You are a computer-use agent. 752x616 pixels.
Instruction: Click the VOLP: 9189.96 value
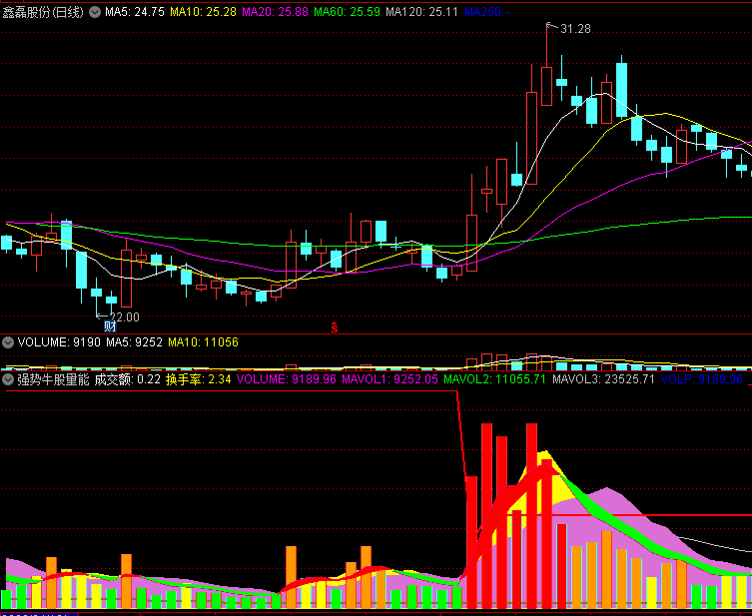(x=702, y=379)
